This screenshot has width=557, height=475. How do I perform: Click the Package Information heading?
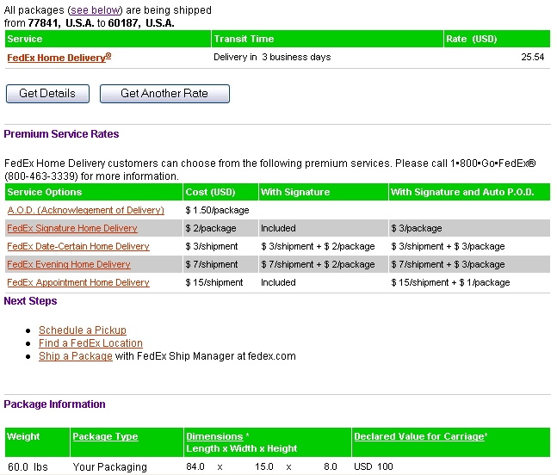54,404
